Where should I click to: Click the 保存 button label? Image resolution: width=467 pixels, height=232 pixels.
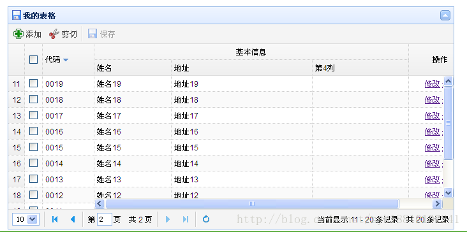[107, 34]
